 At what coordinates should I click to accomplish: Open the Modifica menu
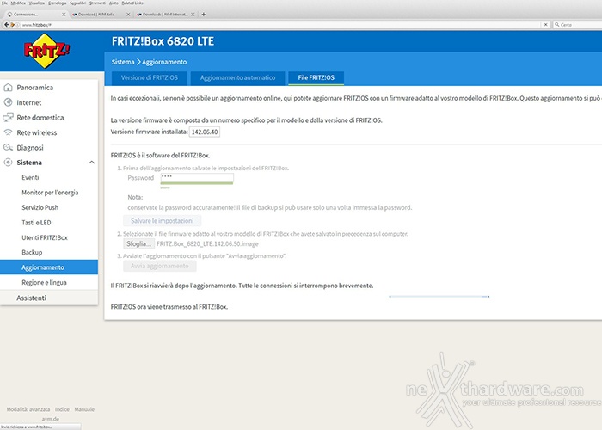point(18,3)
